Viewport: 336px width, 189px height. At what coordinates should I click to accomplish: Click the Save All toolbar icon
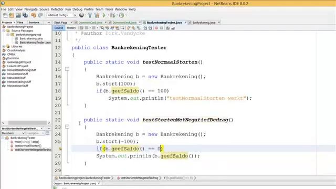pyautogui.click(x=25, y=15)
